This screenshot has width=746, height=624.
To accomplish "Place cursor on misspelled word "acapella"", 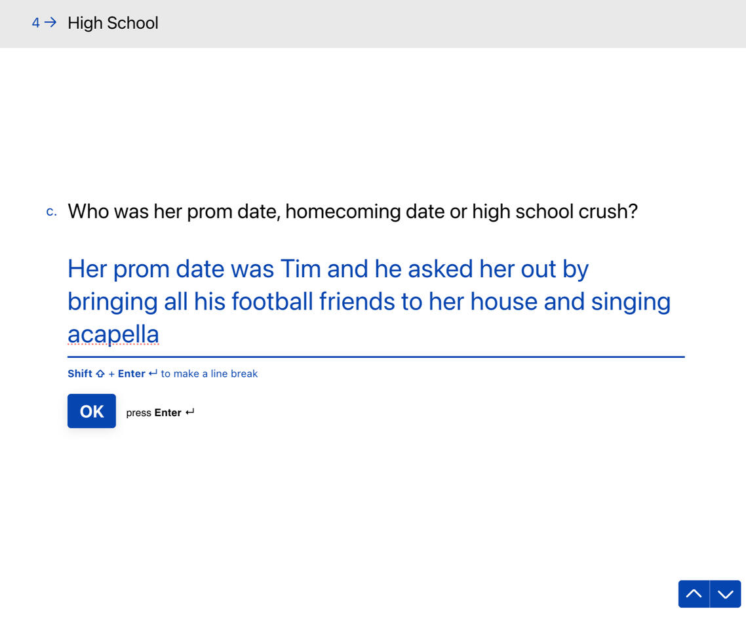I will [113, 334].
